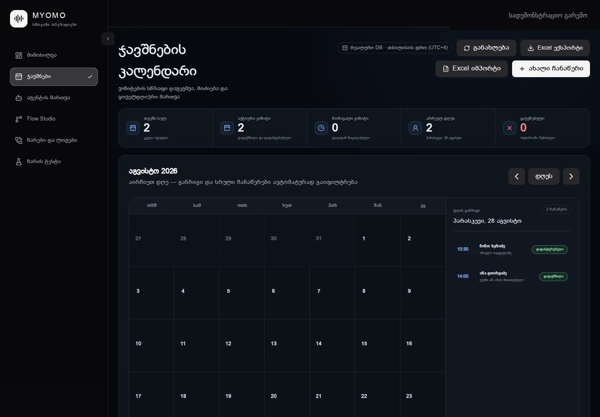Go to Flow Studio in the sidebar
600x417 pixels.
pyautogui.click(x=54, y=119)
